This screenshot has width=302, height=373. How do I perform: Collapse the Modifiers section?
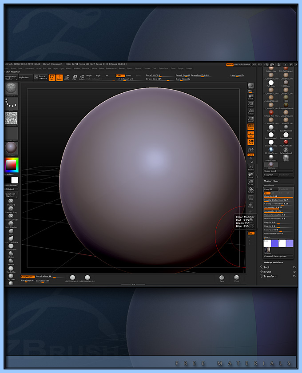pos(269,185)
